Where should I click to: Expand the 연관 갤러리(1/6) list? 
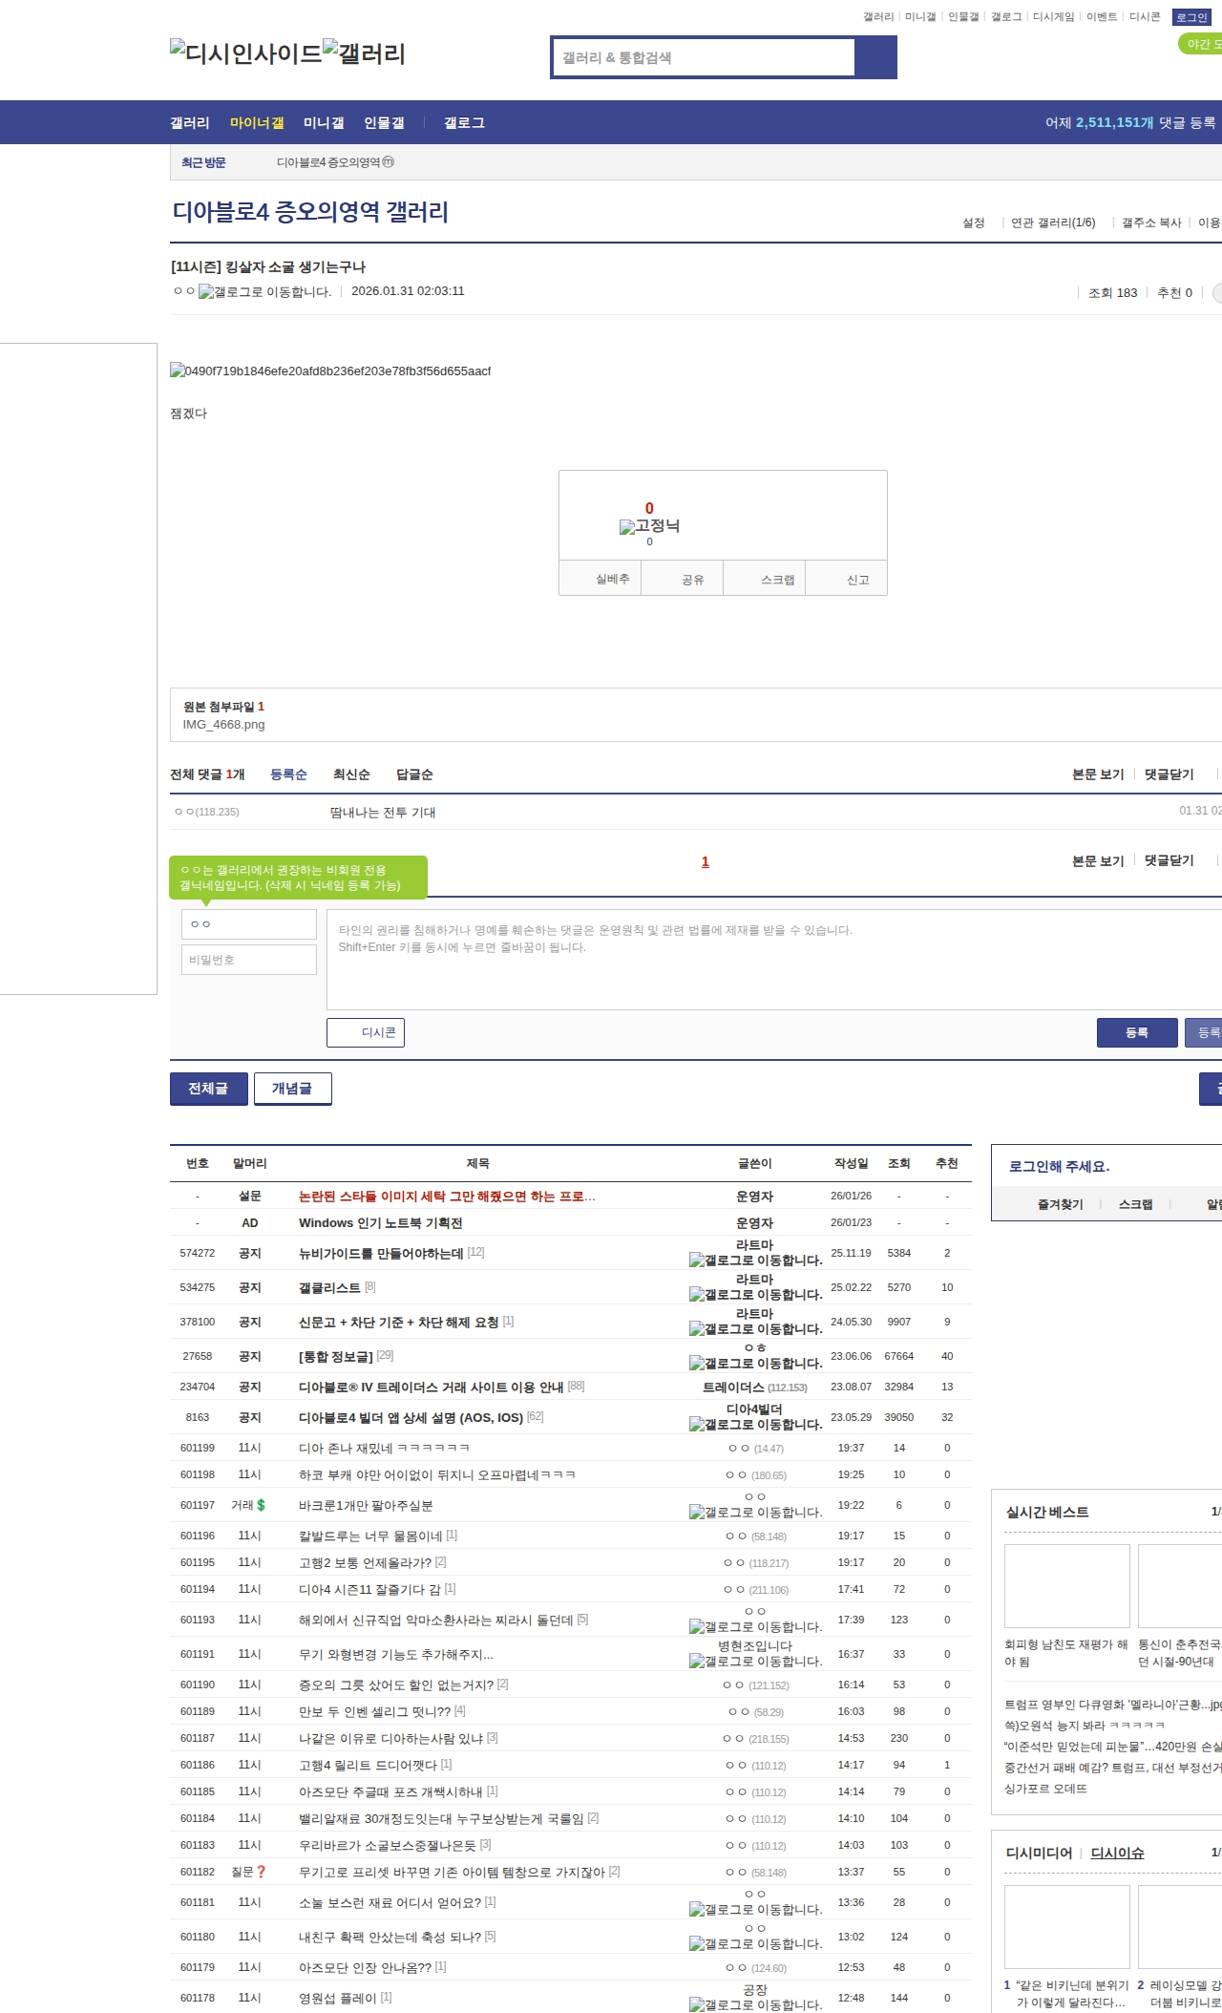click(x=1053, y=222)
